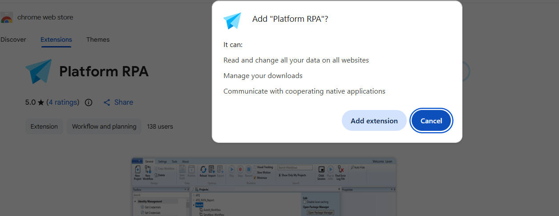
Task: Click the Workflow and planning chip
Action: pos(104,126)
